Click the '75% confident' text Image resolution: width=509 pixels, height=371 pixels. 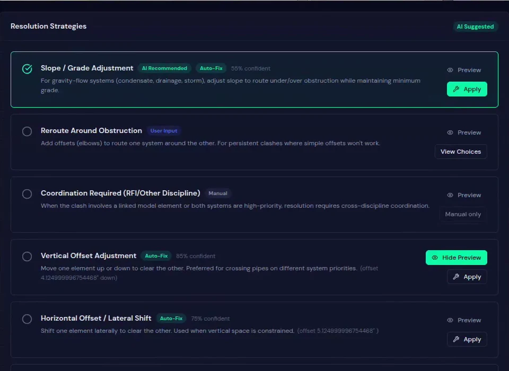click(x=210, y=319)
